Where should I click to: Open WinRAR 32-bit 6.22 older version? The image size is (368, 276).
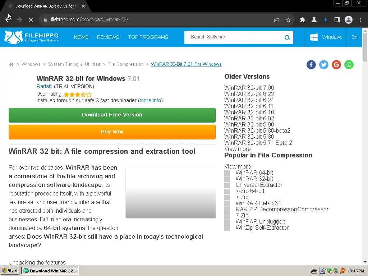249,94
